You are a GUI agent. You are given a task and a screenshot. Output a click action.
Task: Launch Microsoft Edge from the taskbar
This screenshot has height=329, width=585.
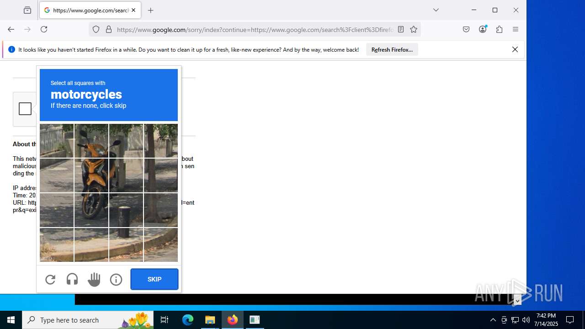coord(188,320)
